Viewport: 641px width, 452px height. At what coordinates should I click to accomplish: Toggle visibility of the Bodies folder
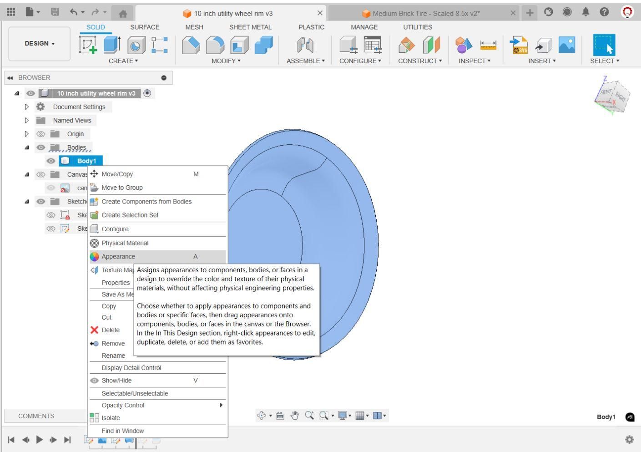click(x=41, y=147)
